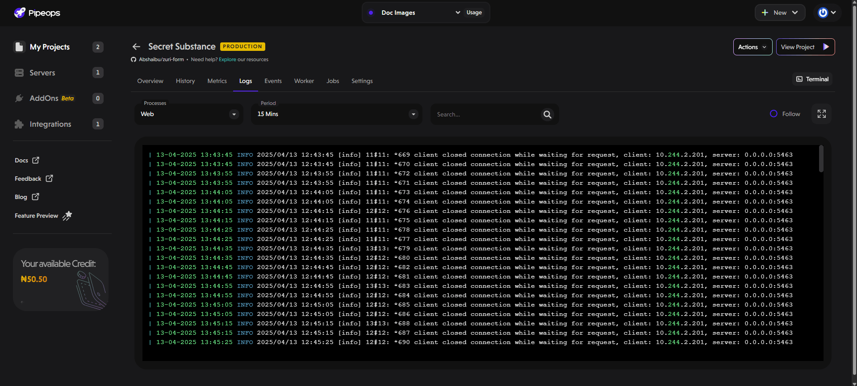The image size is (857, 386).
Task: Click the My Projects count badge 2
Action: 98,47
